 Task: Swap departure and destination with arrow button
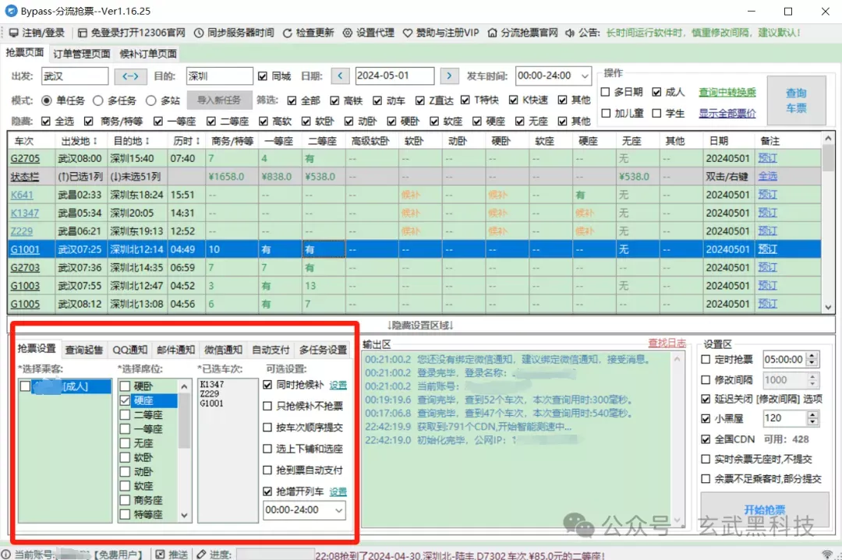(130, 76)
